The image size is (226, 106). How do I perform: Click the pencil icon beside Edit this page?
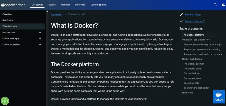tap(182, 15)
